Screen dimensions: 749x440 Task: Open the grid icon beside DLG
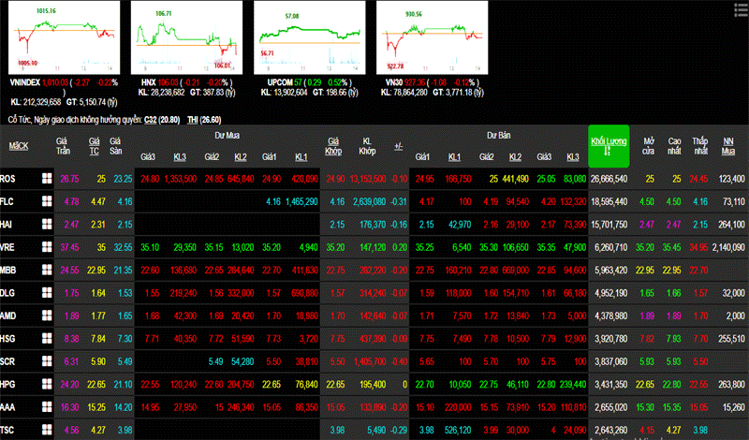(47, 293)
